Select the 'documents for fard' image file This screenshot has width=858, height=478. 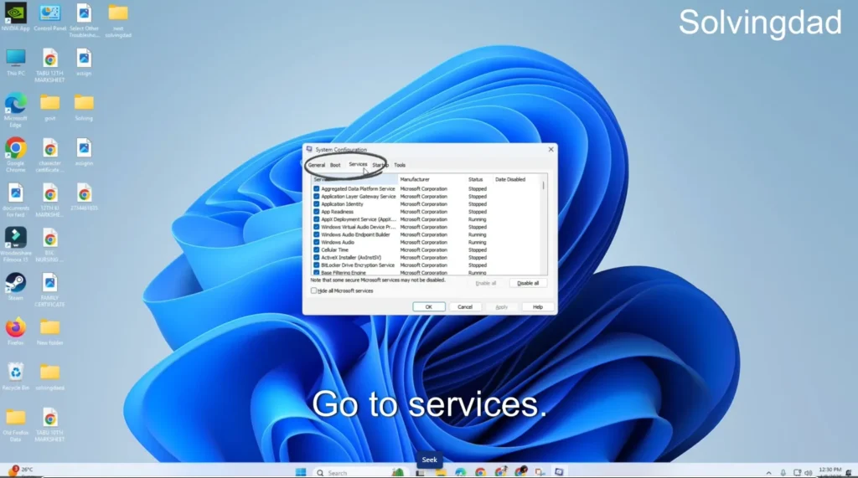coord(15,200)
